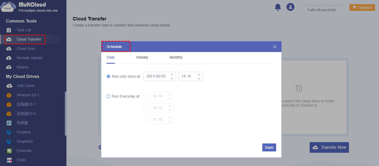The image size is (379, 166).
Task: Click the Shares cloud icon
Action: tap(9, 67)
